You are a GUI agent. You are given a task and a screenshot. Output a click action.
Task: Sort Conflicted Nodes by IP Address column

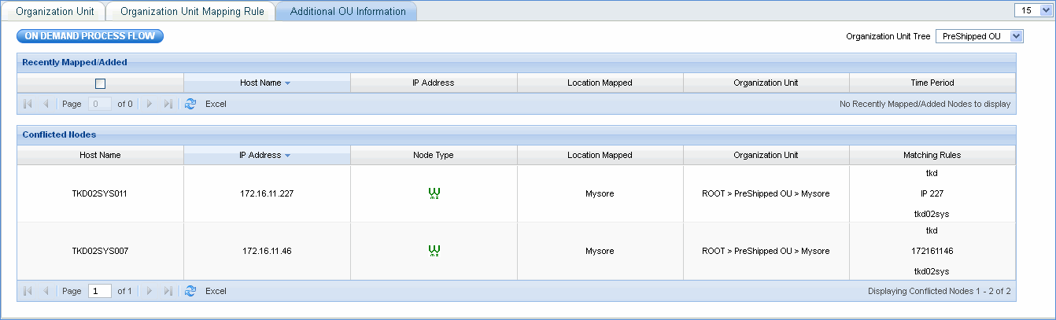(x=266, y=155)
